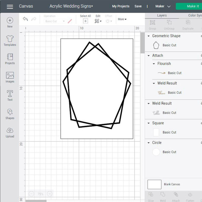Click the Blank Canvas color swatch
Viewport: 202px width, 202px height.
(x=154, y=184)
